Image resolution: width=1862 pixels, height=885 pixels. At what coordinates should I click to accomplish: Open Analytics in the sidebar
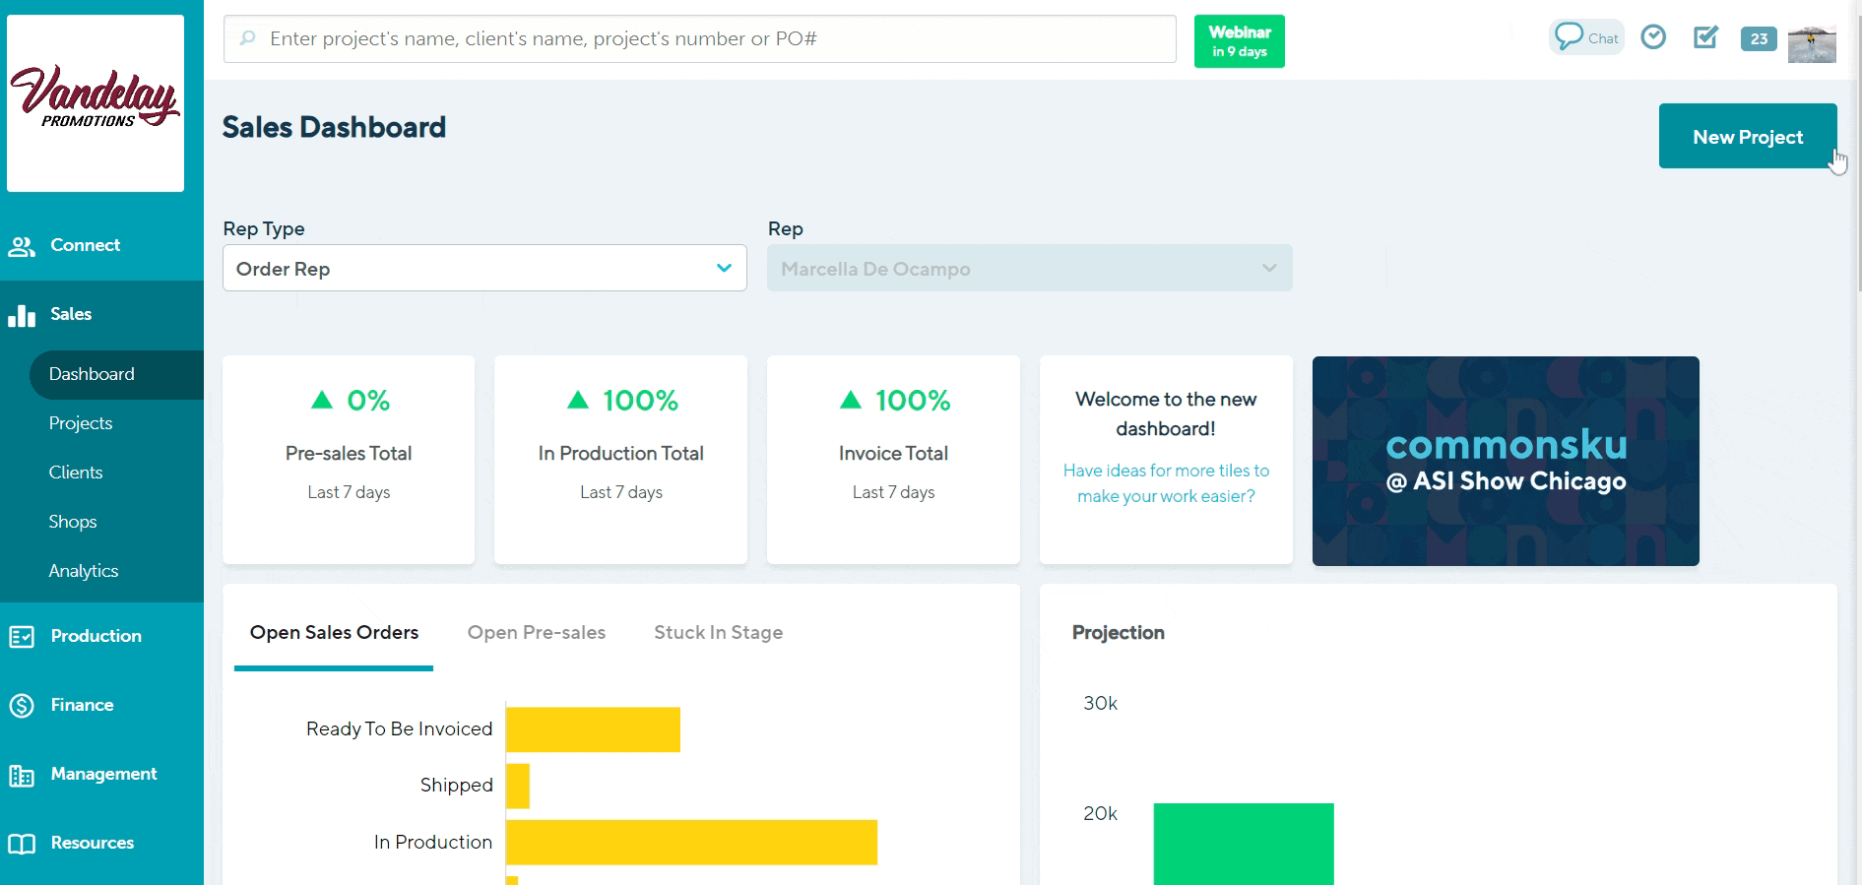pyautogui.click(x=84, y=571)
